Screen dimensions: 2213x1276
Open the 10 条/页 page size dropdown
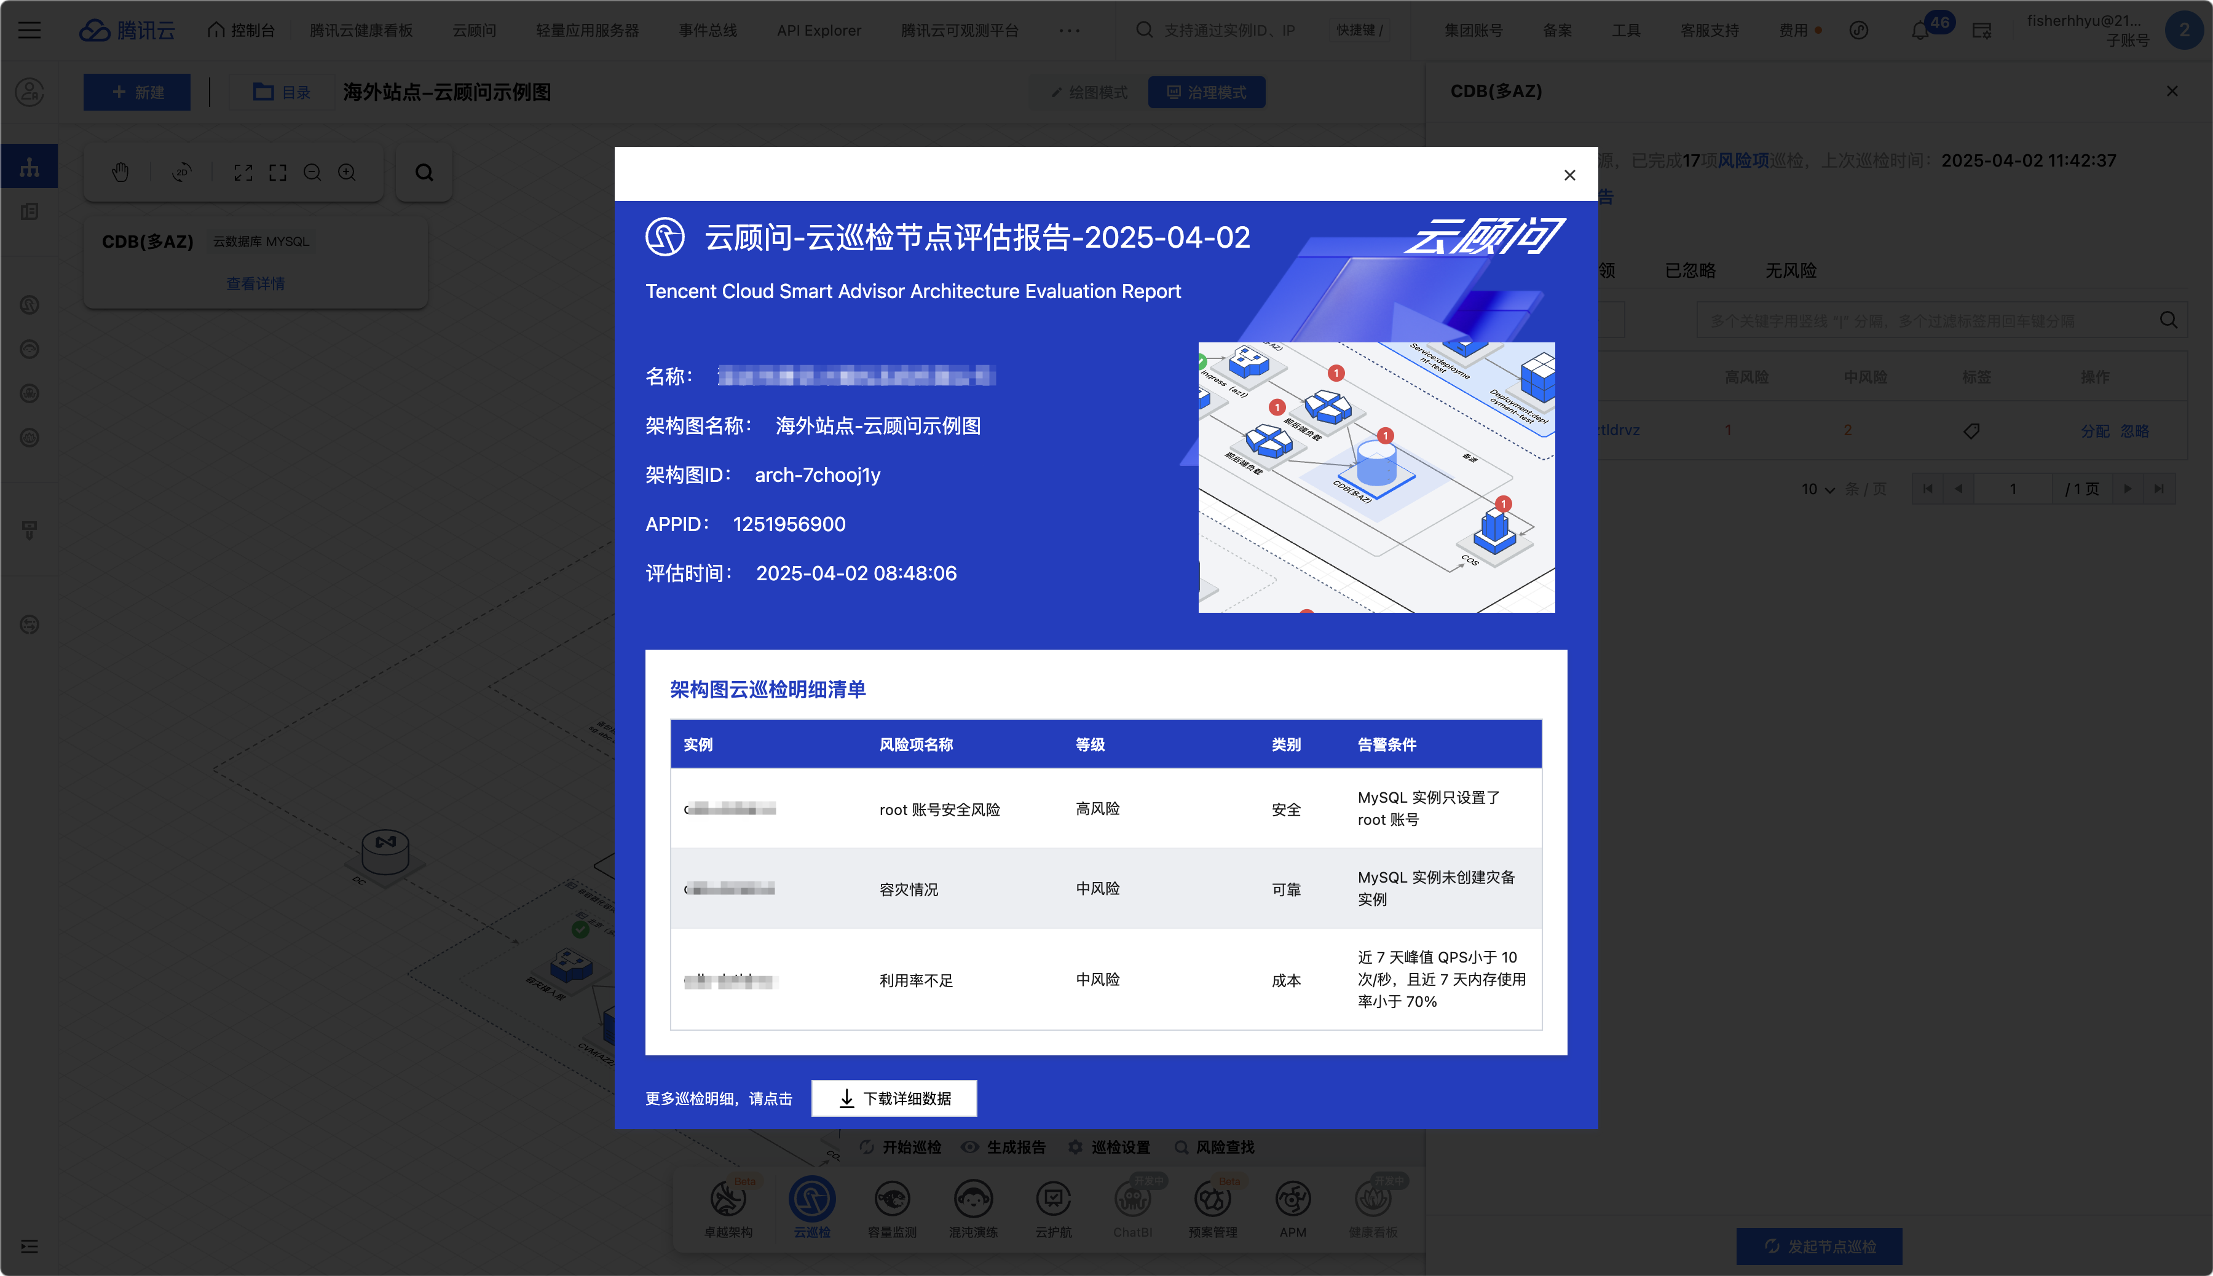tap(1818, 489)
